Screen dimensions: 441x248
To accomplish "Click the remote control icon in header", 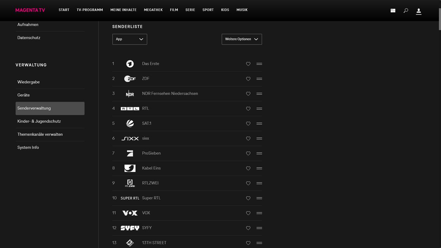I will [x=393, y=10].
